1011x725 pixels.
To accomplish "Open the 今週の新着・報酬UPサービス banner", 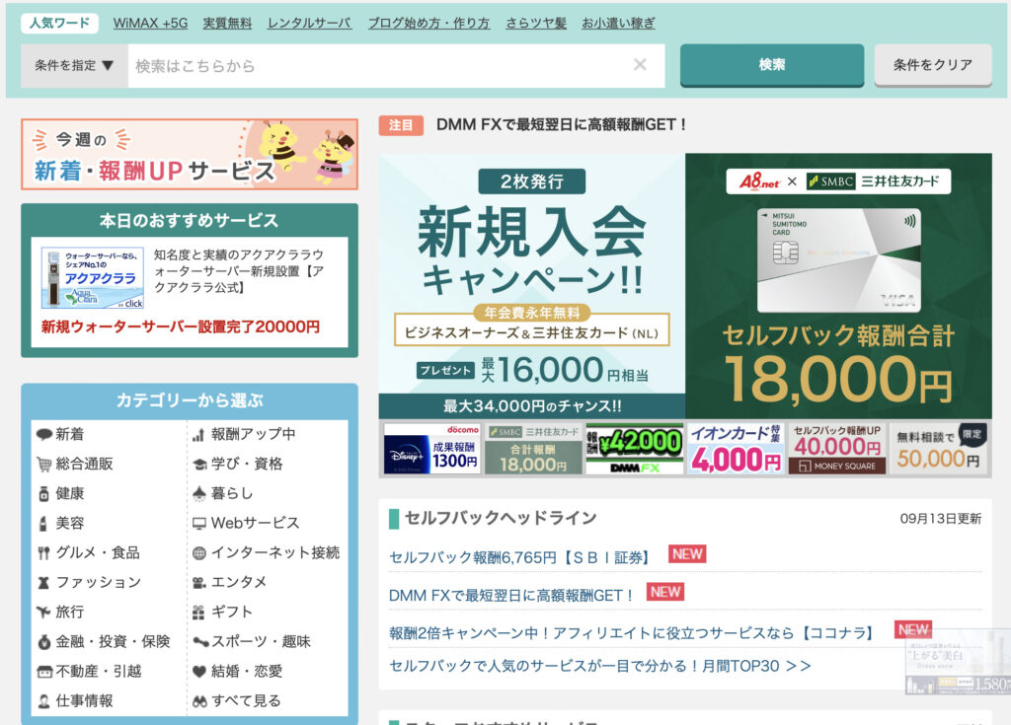I will [190, 154].
